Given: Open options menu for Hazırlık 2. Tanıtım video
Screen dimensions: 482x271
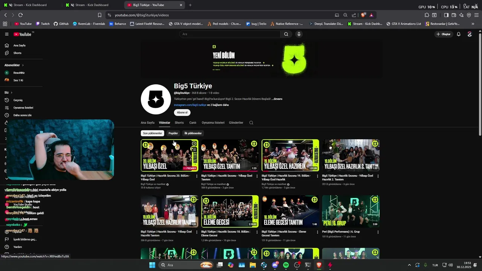Looking at the screenshot, I should pos(378,176).
